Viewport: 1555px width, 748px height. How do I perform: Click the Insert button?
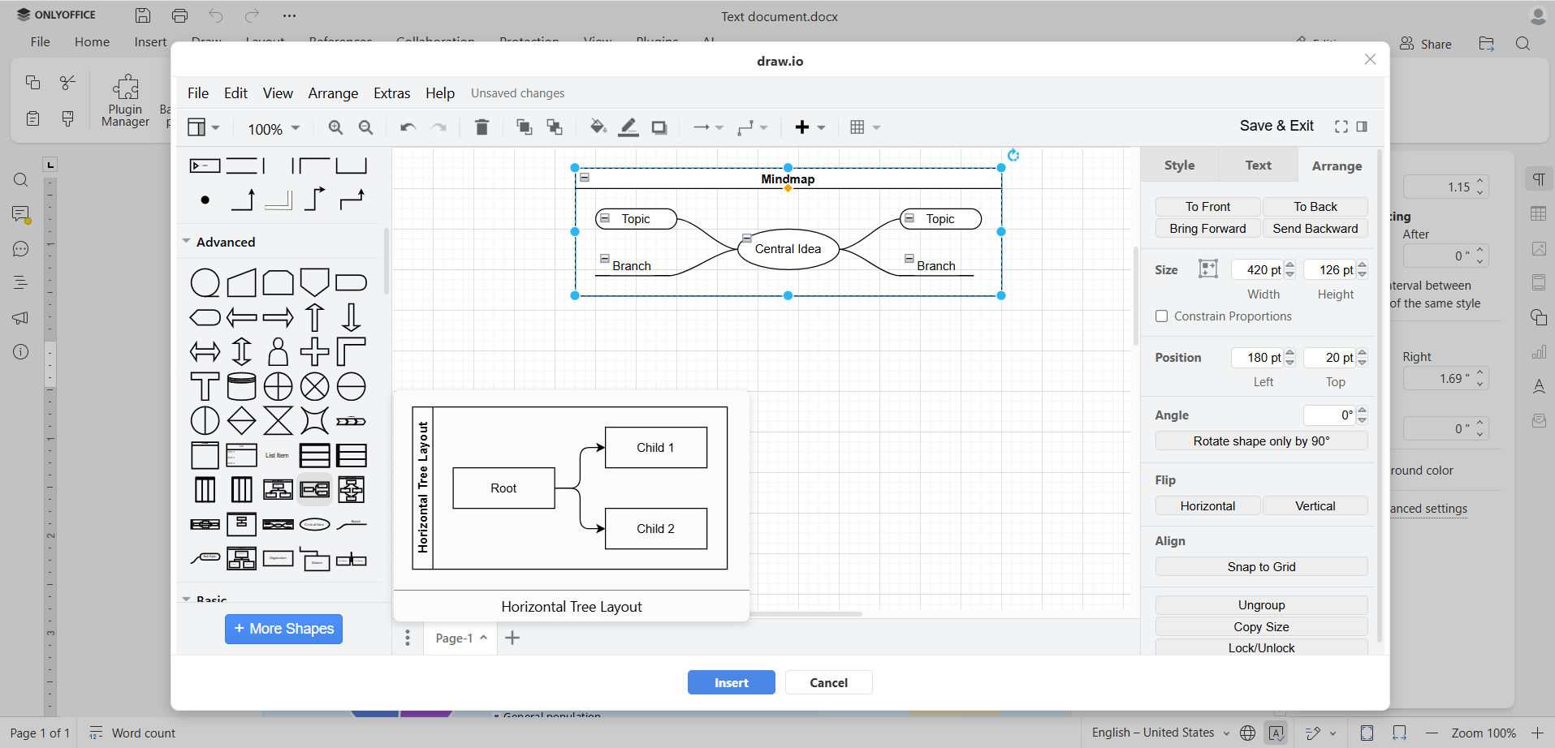[731, 683]
